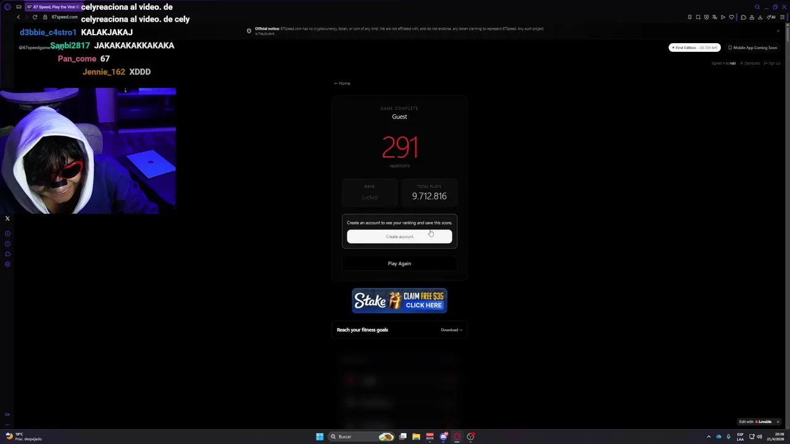
Task: Show hidden system tray icons
Action: point(709,437)
